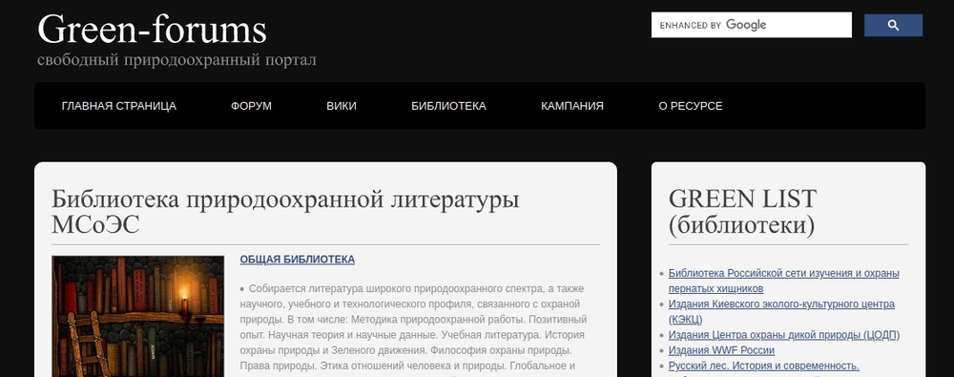This screenshot has width=954, height=377.
Task: Navigate to О РЕСУРСЕ page
Action: 691,106
